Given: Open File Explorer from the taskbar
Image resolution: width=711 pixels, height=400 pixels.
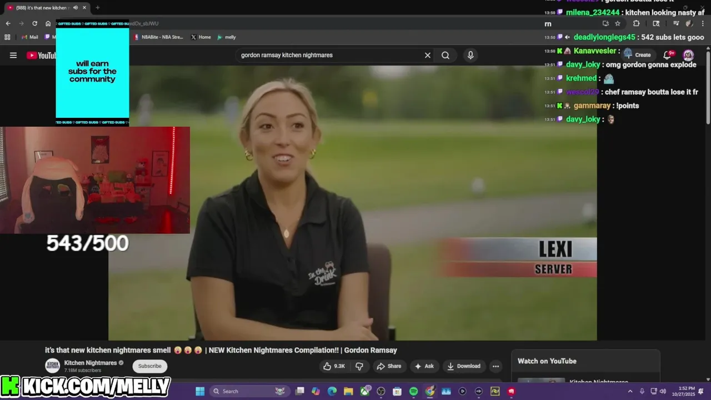Looking at the screenshot, I should click(x=348, y=391).
